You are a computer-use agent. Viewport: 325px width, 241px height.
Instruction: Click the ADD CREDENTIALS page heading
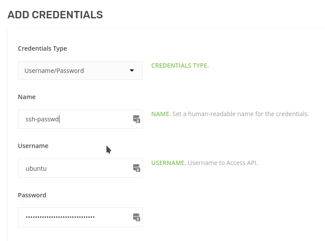click(x=55, y=15)
